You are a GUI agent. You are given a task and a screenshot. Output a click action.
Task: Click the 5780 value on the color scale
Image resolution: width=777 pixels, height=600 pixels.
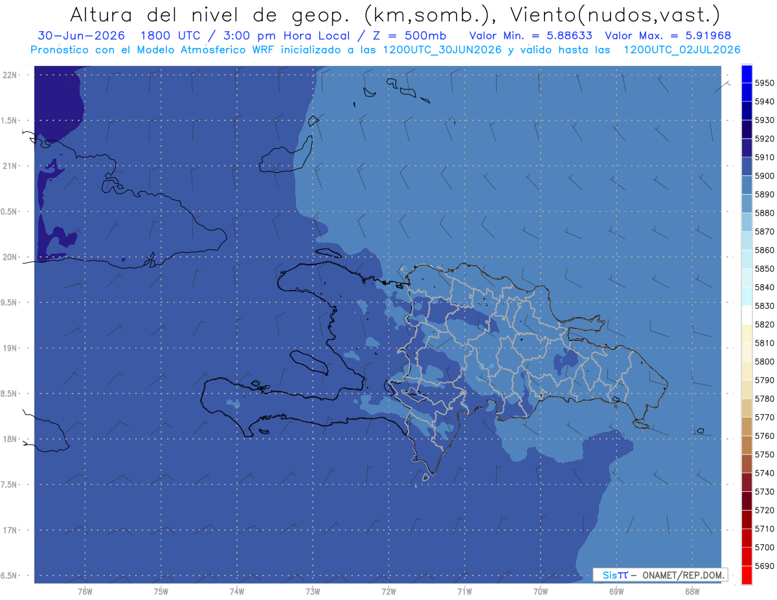click(x=765, y=399)
